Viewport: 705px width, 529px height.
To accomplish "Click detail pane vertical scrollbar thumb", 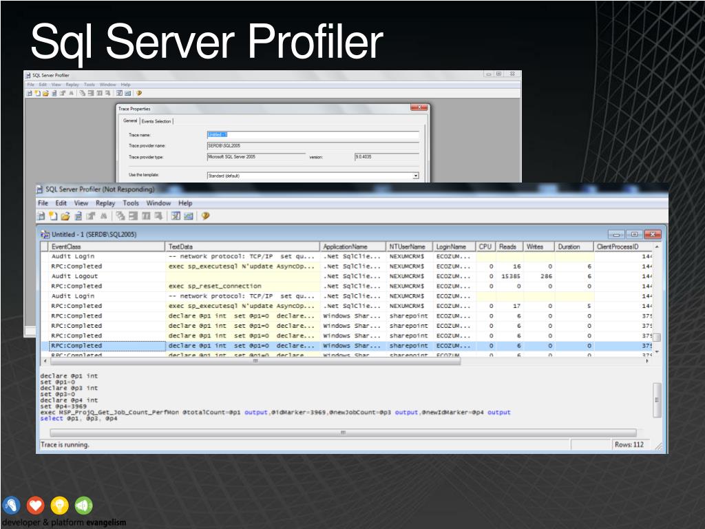I will (657, 400).
